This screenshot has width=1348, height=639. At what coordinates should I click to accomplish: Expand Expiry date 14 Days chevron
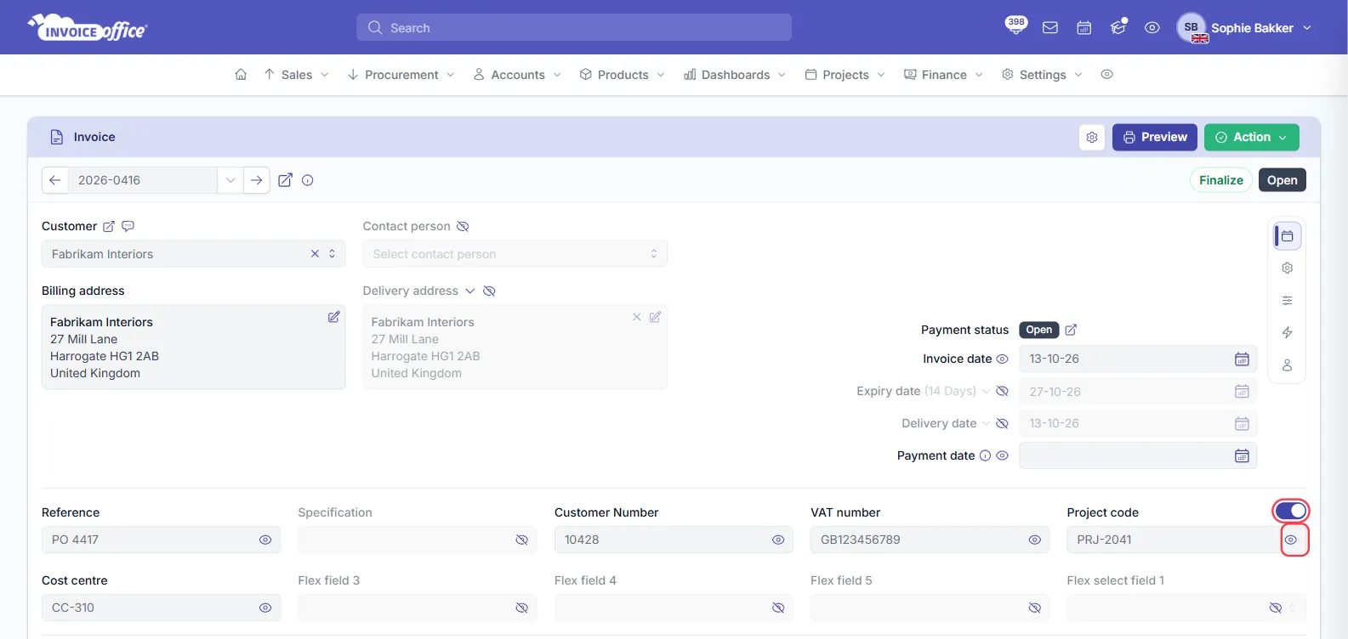point(986,392)
